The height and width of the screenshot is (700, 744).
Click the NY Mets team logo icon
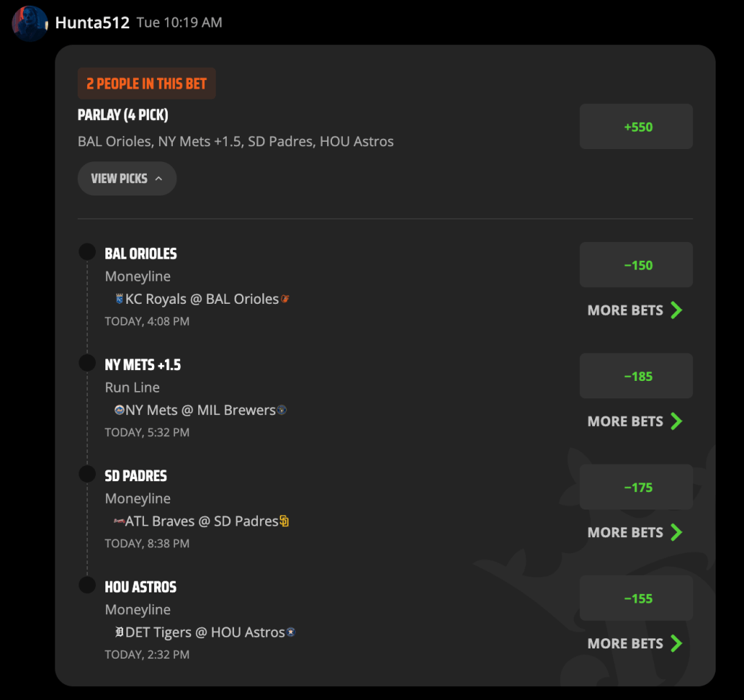pyautogui.click(x=120, y=409)
